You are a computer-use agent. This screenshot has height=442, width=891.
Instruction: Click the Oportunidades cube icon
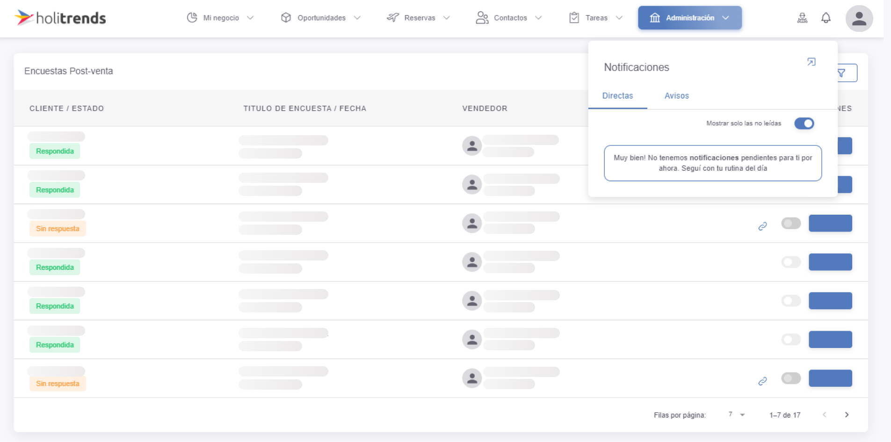click(286, 18)
